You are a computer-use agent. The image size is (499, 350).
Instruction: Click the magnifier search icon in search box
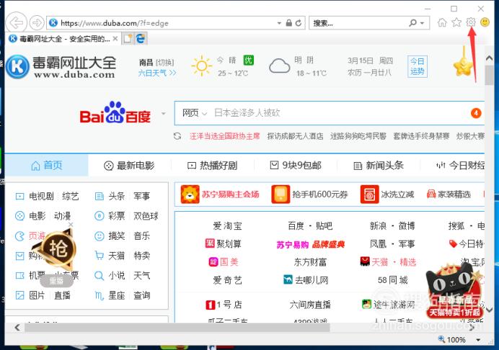(413, 23)
